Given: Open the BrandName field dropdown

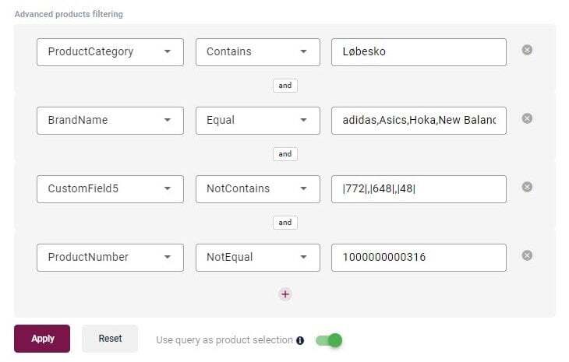Looking at the screenshot, I should tap(110, 121).
